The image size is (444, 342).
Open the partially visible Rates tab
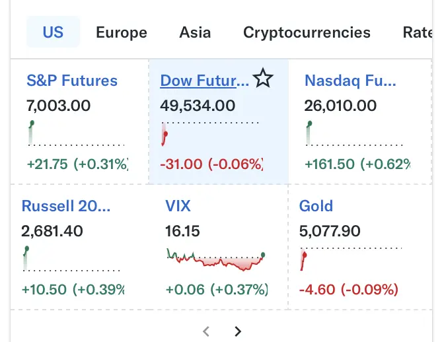pyautogui.click(x=418, y=32)
